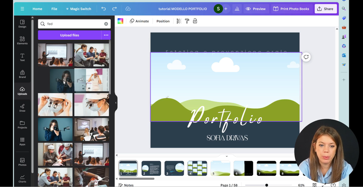
Task: Click the Upload files button
Action: pyautogui.click(x=69, y=35)
